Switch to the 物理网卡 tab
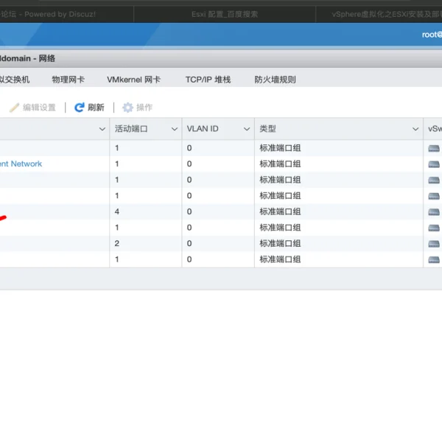 68,80
